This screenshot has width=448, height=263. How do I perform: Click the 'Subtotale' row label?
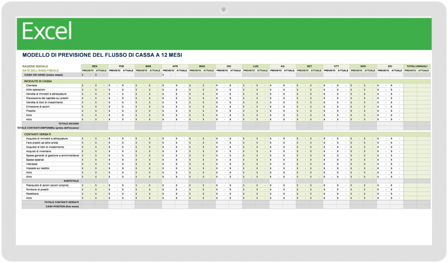click(71, 181)
